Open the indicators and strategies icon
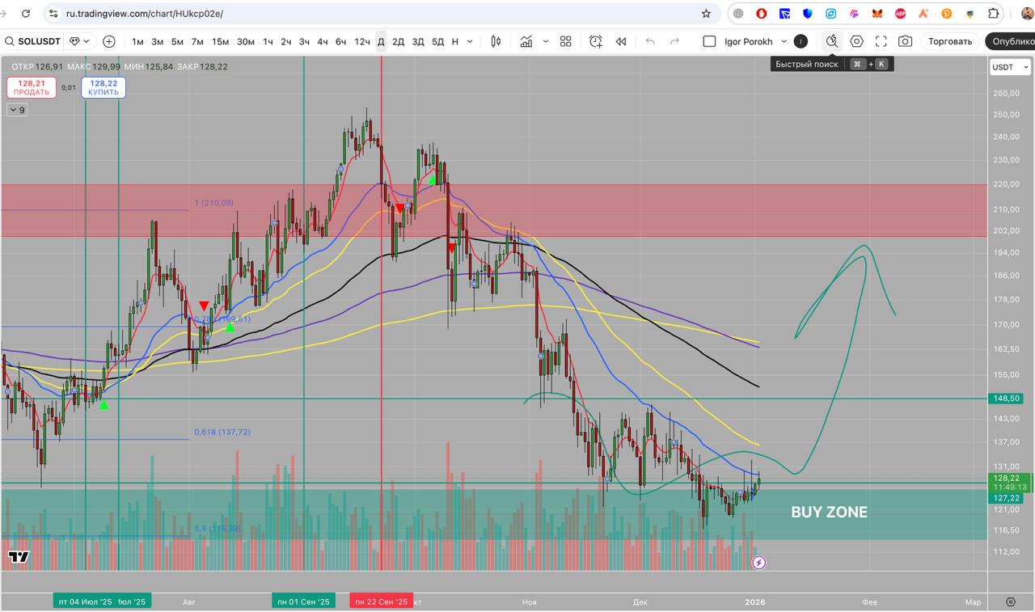 pos(526,41)
